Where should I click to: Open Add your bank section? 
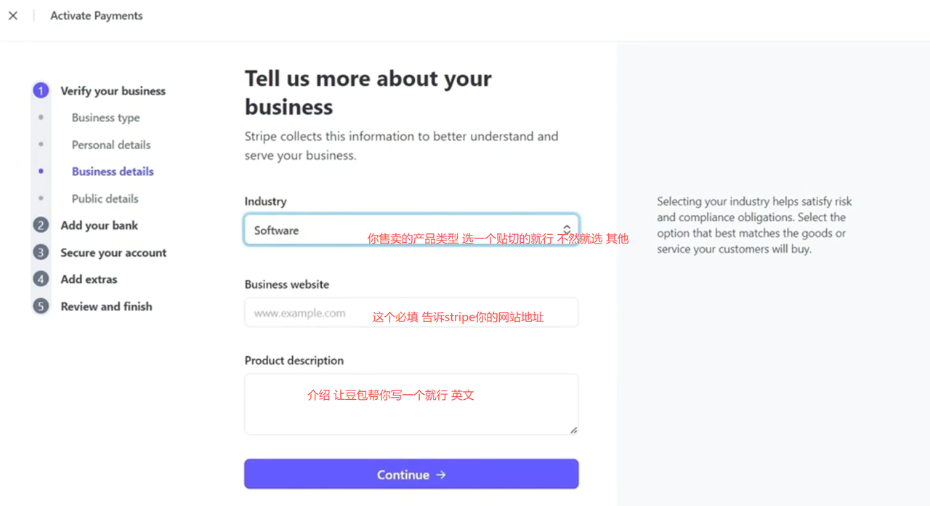coord(99,225)
